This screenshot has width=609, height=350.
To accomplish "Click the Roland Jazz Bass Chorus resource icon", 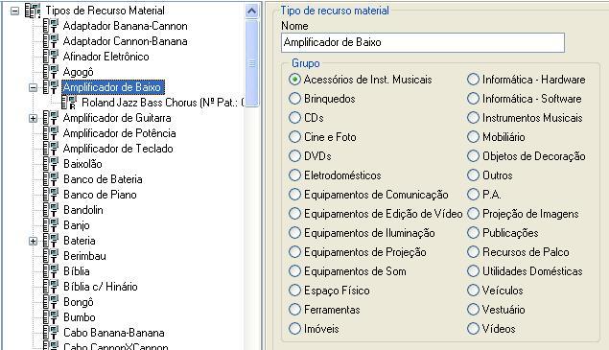I will tap(69, 103).
